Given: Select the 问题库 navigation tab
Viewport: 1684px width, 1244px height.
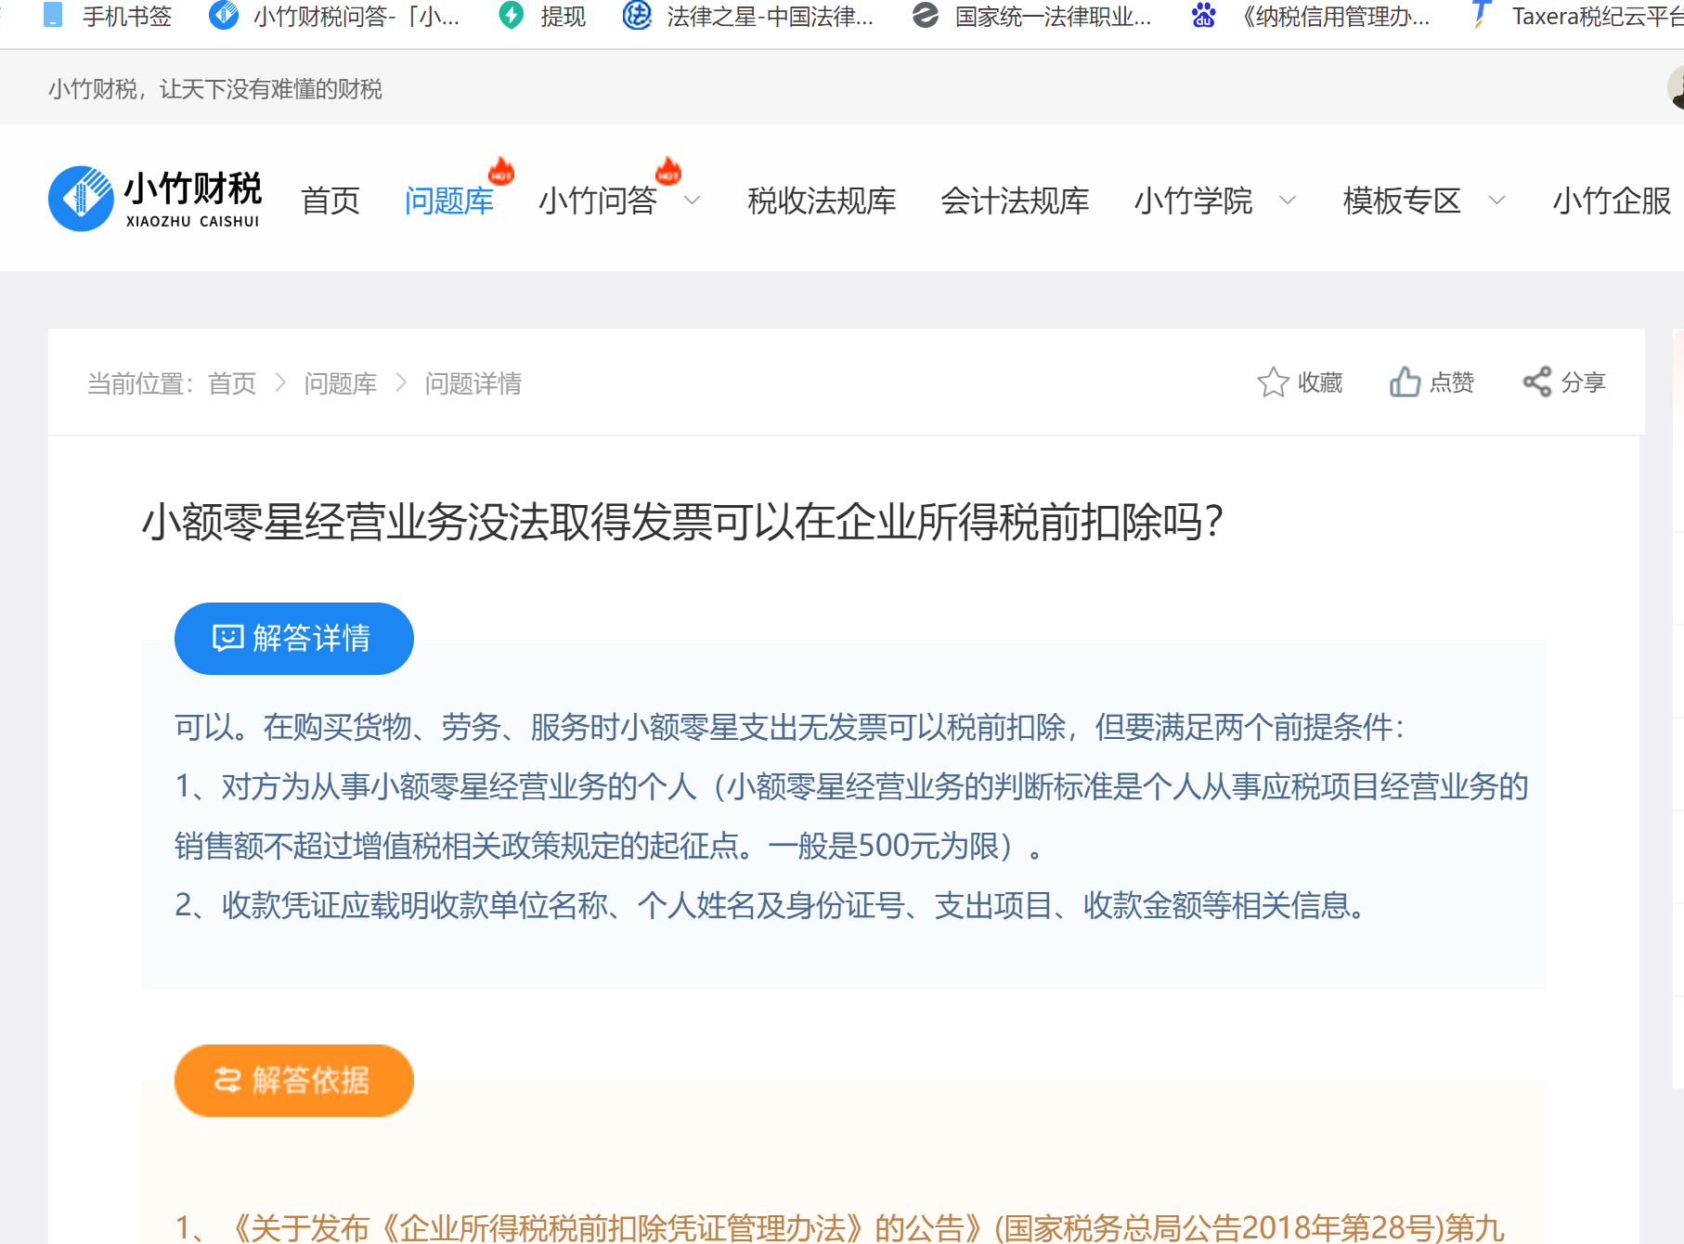Looking at the screenshot, I should pyautogui.click(x=449, y=201).
